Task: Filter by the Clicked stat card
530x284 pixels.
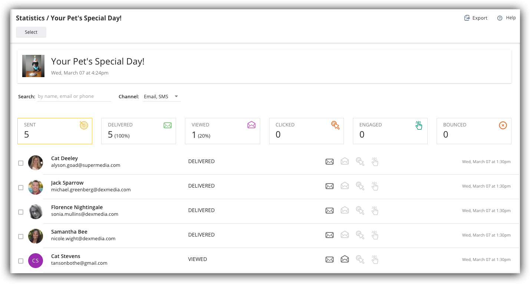Action: (306, 131)
